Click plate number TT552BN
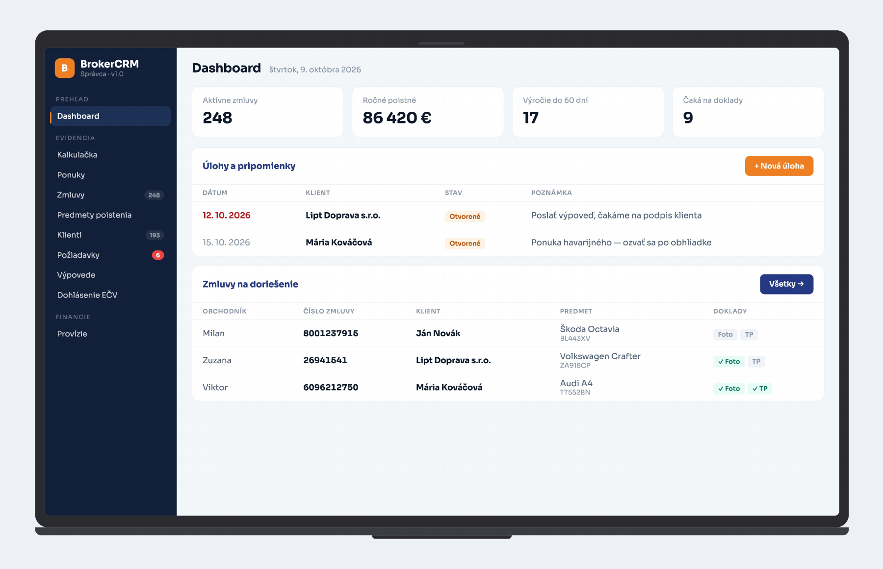883x569 pixels. pos(575,393)
